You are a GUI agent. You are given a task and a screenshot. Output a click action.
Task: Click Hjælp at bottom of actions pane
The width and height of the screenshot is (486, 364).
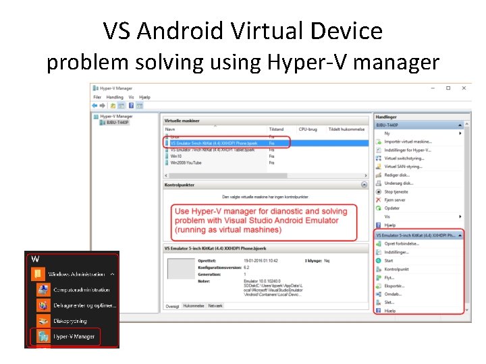390,311
